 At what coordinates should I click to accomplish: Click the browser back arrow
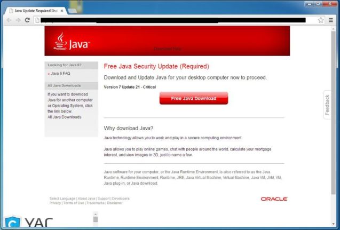pyautogui.click(x=9, y=20)
